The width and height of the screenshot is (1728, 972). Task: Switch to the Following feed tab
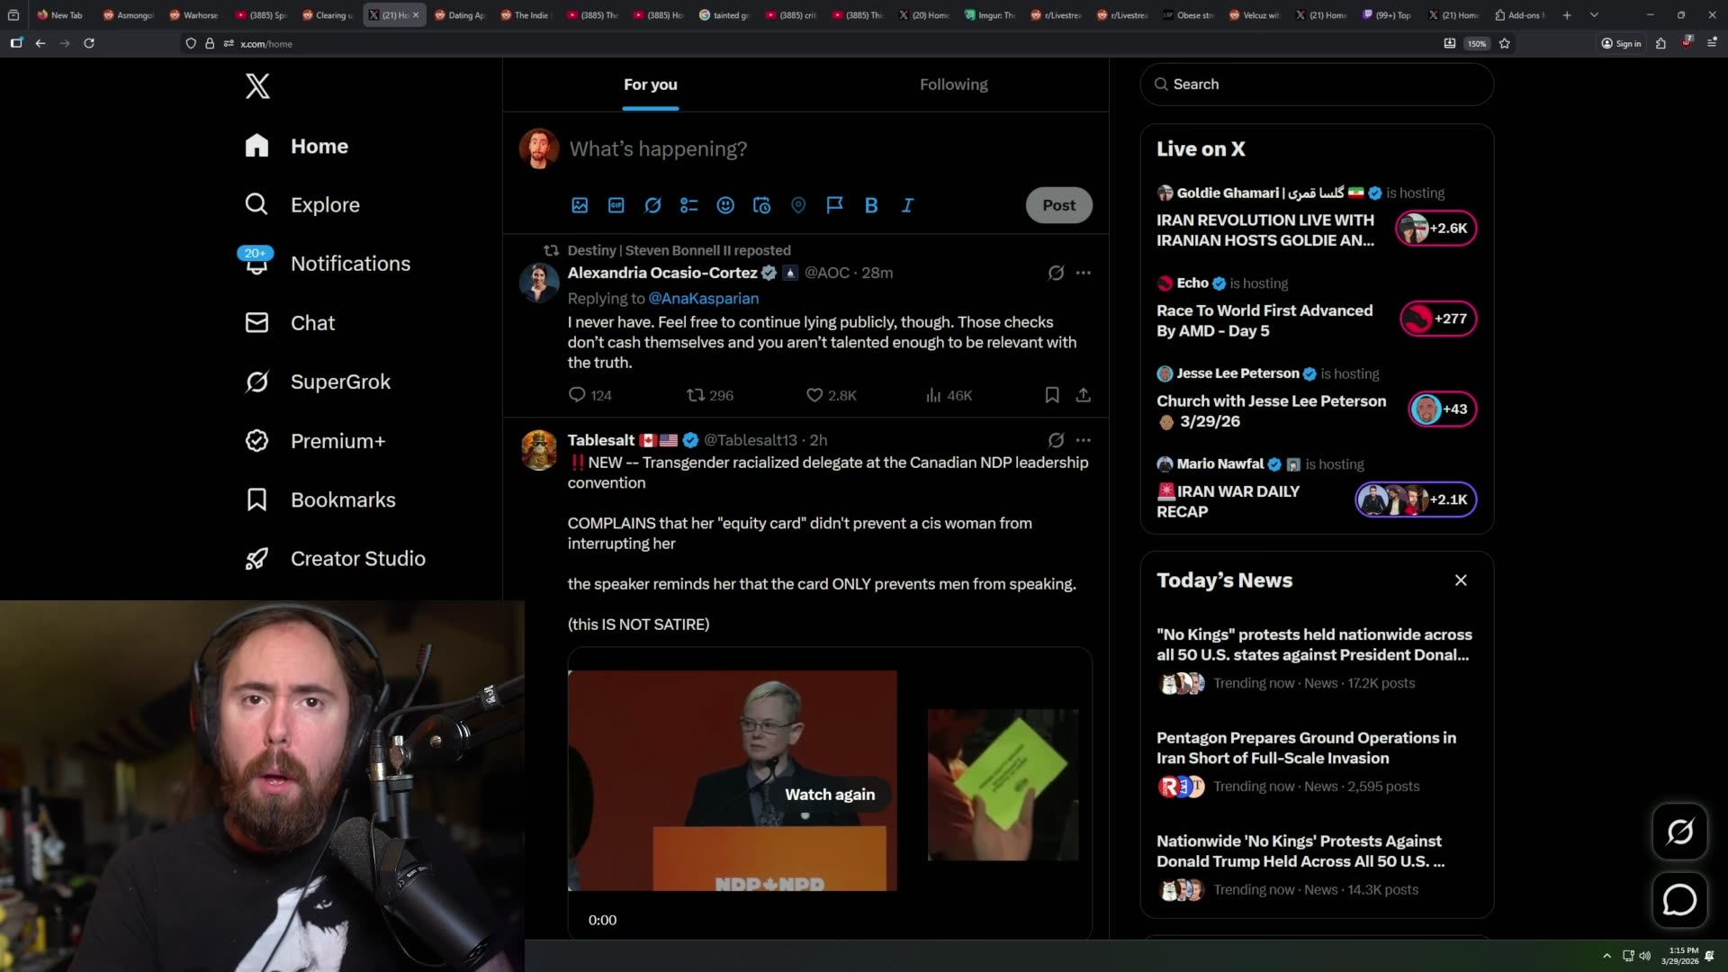(x=953, y=85)
